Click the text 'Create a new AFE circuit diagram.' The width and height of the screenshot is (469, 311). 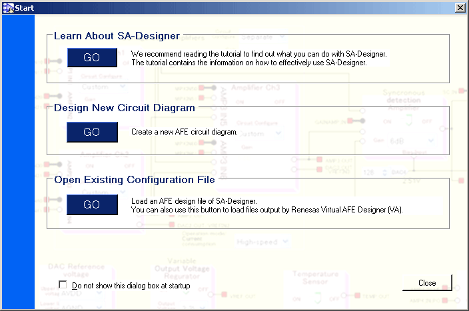pos(185,132)
